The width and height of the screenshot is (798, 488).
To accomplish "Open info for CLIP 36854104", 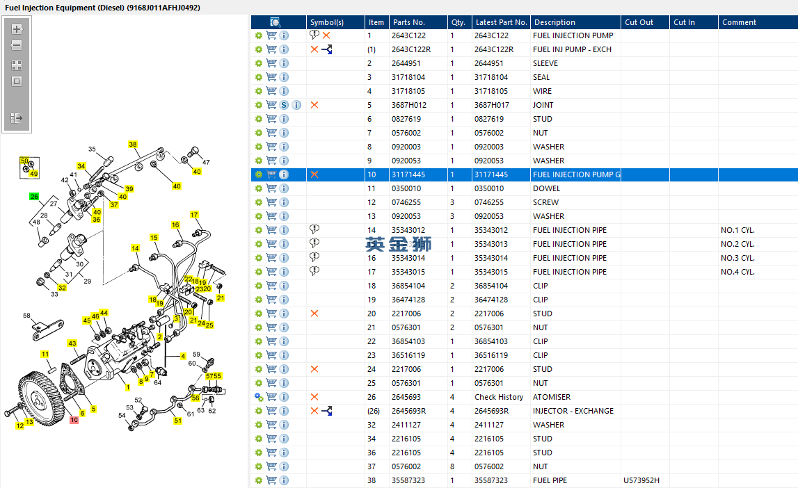I will (x=284, y=286).
